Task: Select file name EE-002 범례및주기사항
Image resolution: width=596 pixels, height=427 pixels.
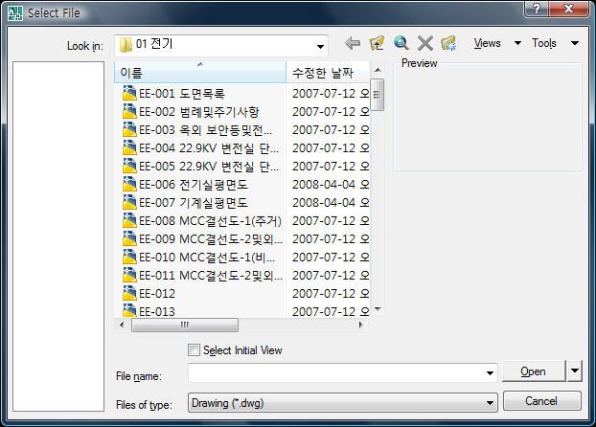Action: tap(198, 112)
